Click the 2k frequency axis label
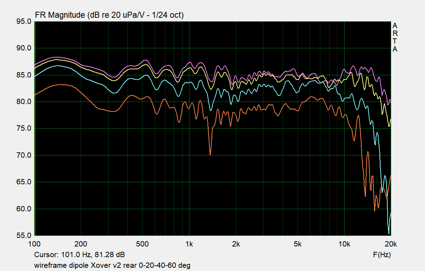The width and height of the screenshot is (425, 271). 236,244
